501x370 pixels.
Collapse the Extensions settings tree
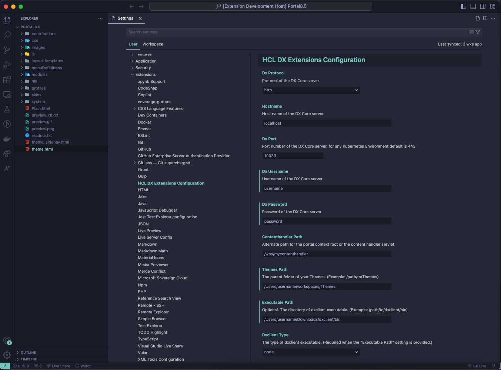click(x=132, y=74)
